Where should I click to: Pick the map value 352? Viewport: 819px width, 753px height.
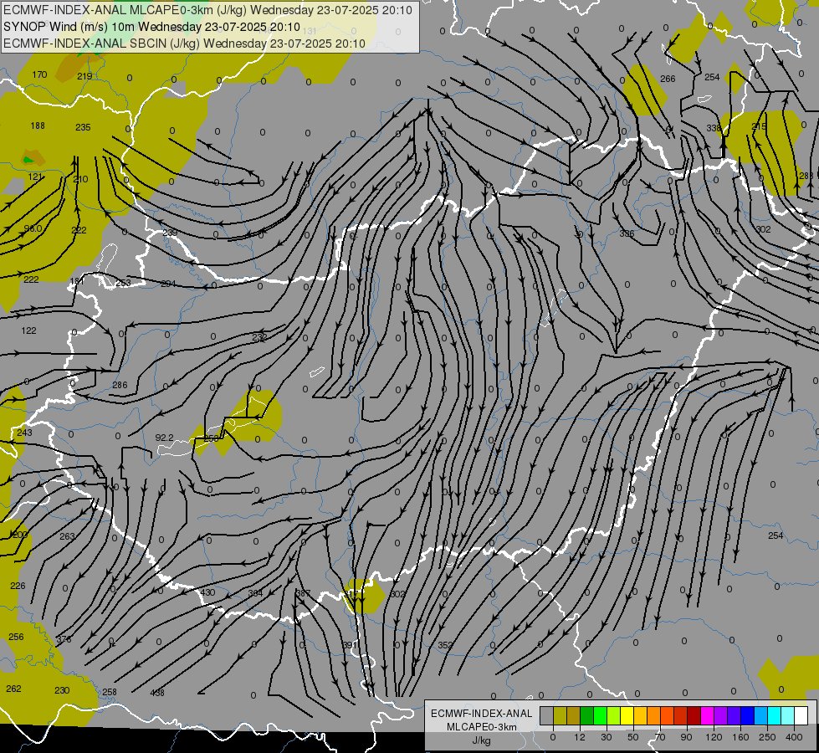[445, 645]
